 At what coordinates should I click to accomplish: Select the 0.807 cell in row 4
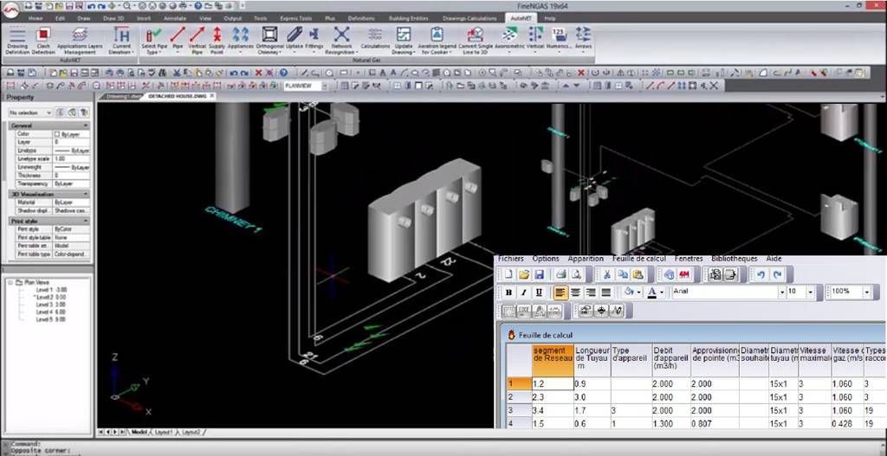(715, 424)
